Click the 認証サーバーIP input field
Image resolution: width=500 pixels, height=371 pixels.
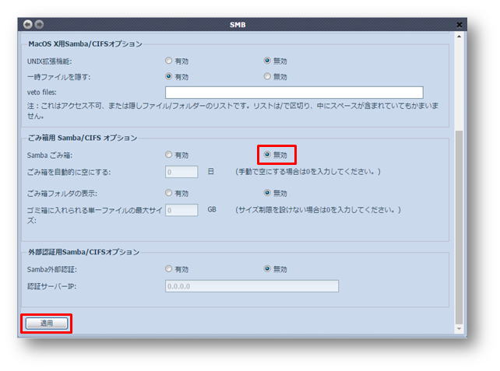[x=252, y=286]
